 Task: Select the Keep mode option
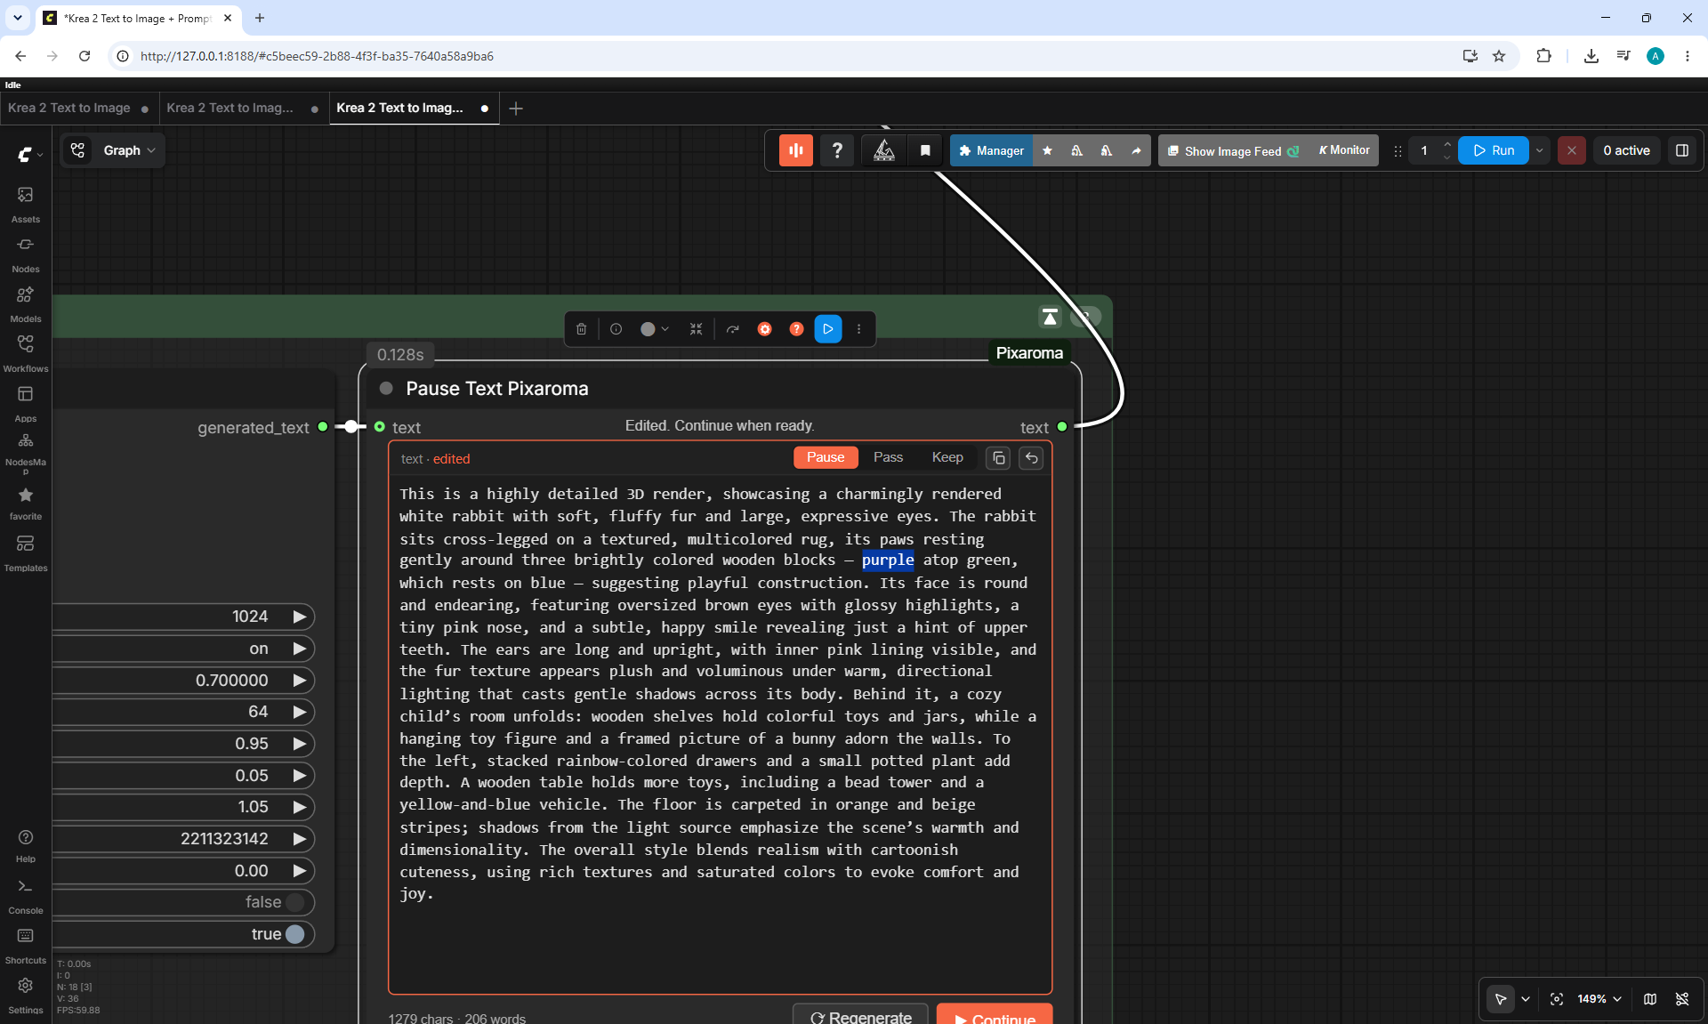tap(947, 457)
